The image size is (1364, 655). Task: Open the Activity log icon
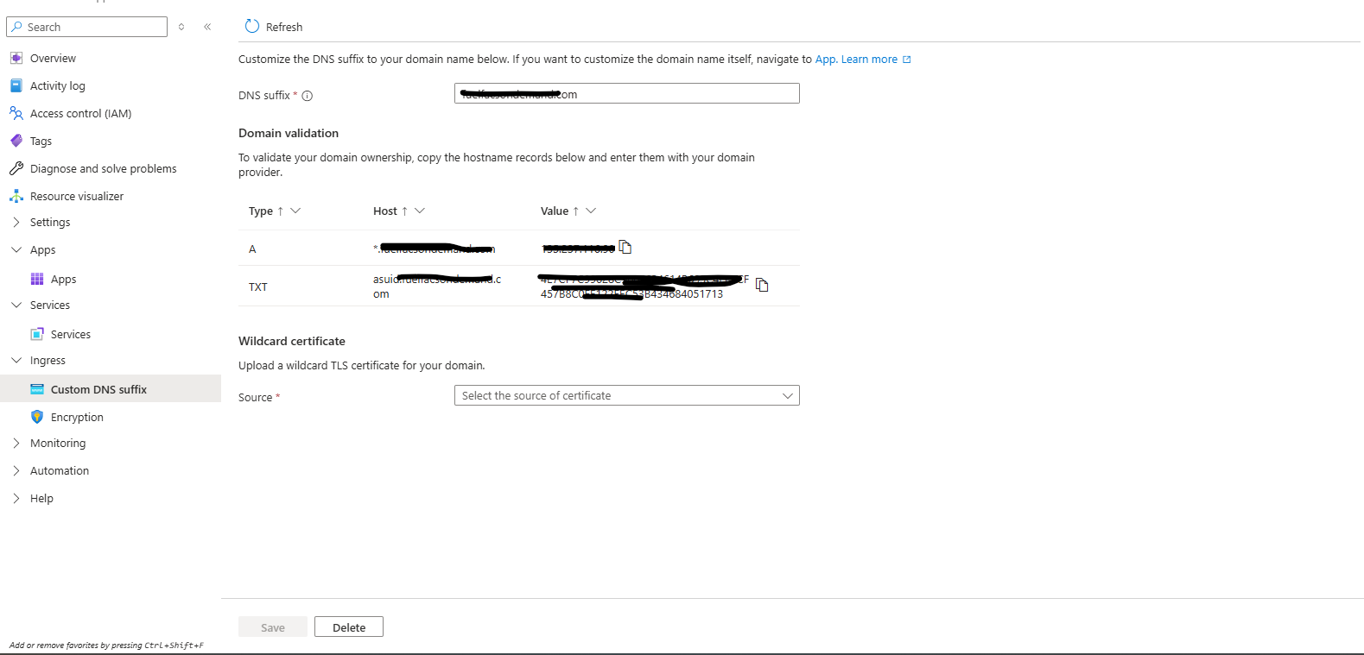16,85
